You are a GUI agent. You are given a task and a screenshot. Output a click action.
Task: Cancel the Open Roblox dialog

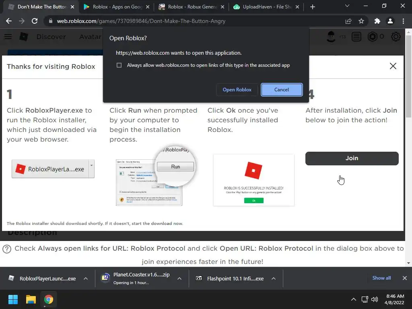pos(282,90)
